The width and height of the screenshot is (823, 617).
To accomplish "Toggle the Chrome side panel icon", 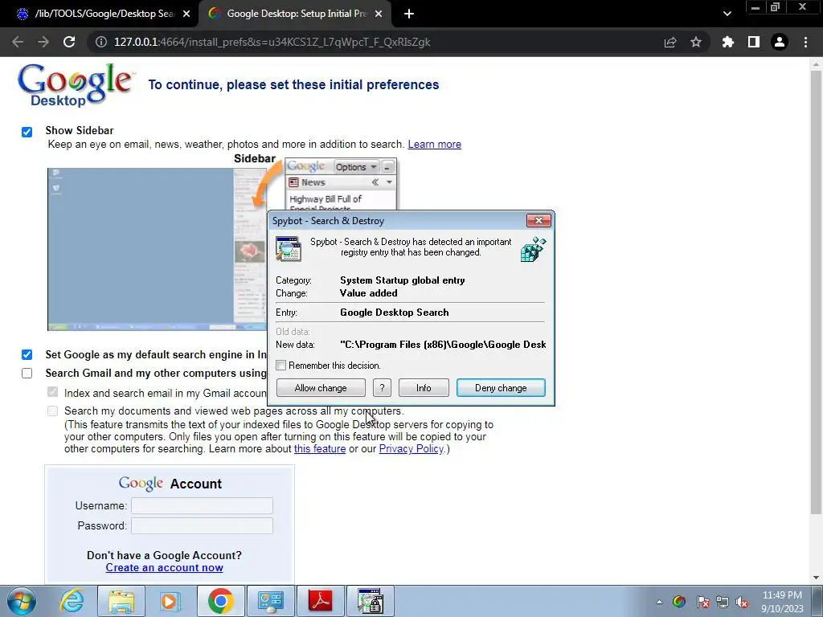I will pos(754,42).
